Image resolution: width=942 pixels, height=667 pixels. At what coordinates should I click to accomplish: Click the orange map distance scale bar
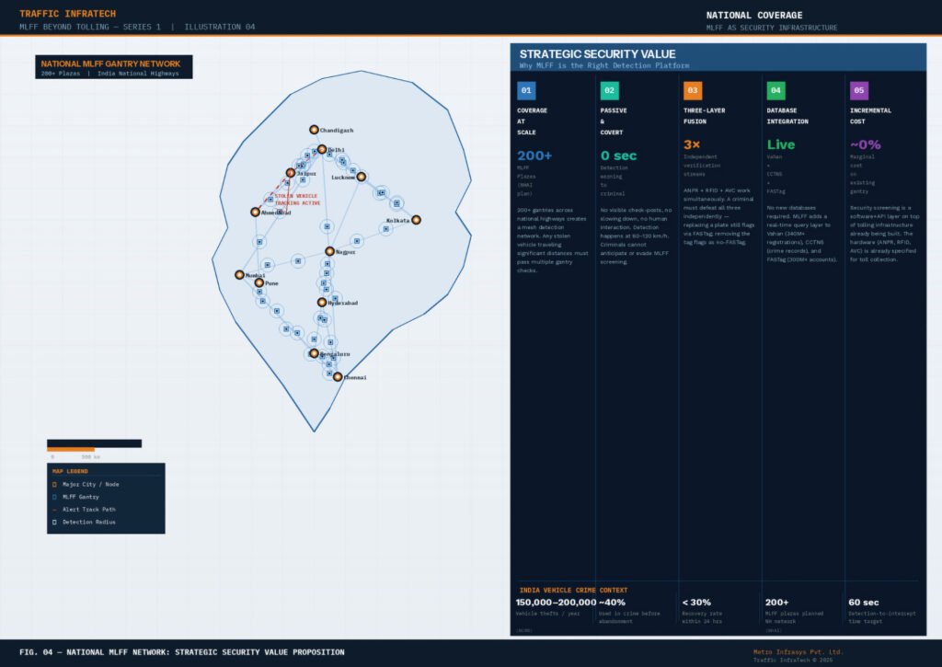[71, 450]
